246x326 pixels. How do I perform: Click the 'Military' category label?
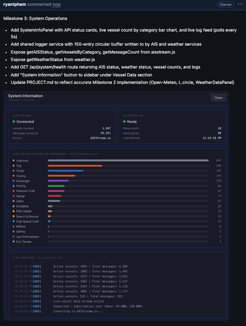[21, 226]
